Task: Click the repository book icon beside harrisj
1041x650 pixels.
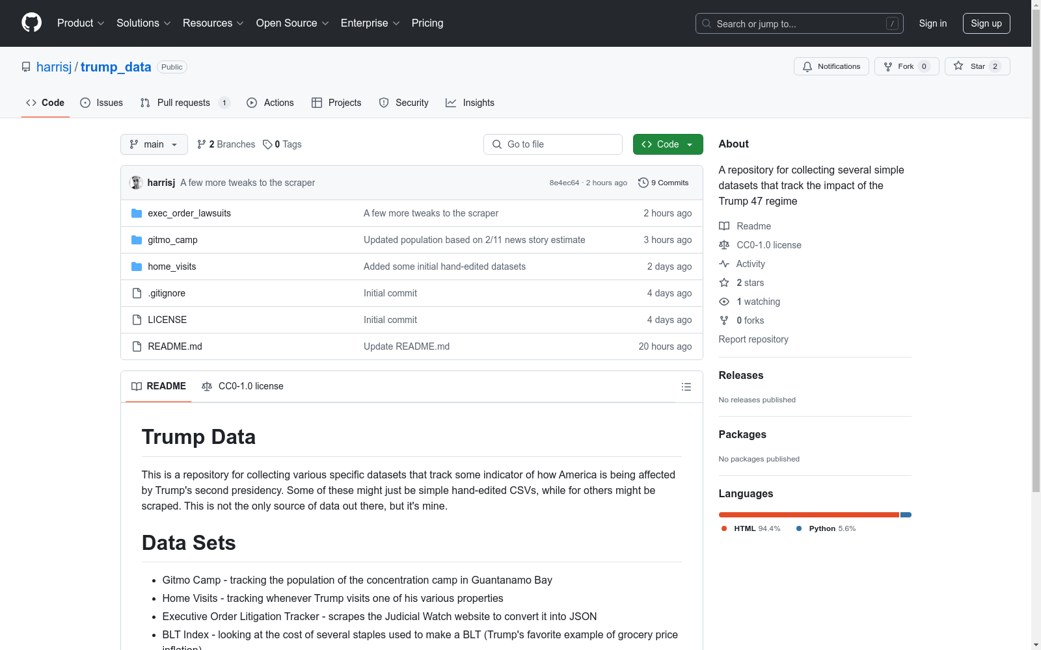Action: click(26, 67)
